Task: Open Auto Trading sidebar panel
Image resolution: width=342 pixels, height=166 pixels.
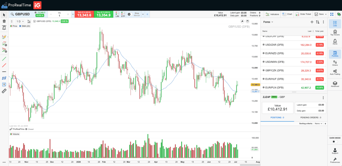Action: (335, 72)
